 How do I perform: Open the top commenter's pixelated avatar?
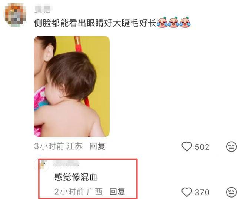[15, 15]
